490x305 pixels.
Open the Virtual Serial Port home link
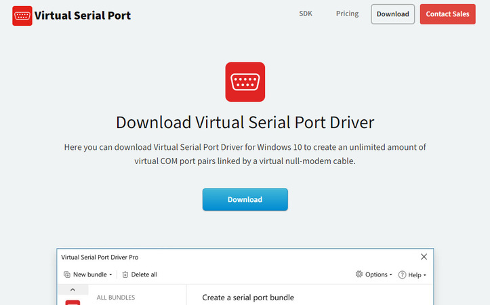tap(83, 15)
